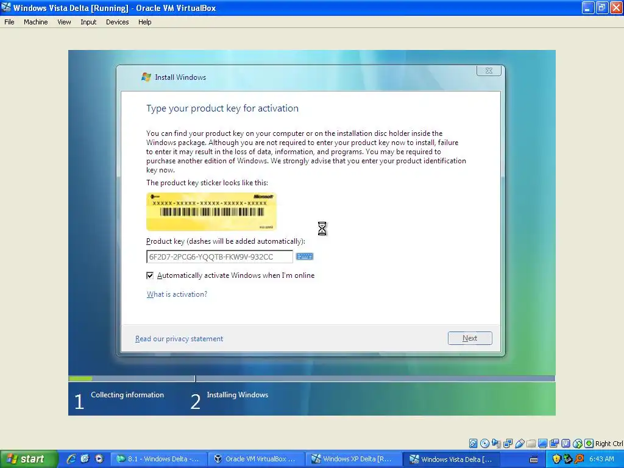Click the setup progress bar
The height and width of the screenshot is (468, 624).
(x=311, y=378)
